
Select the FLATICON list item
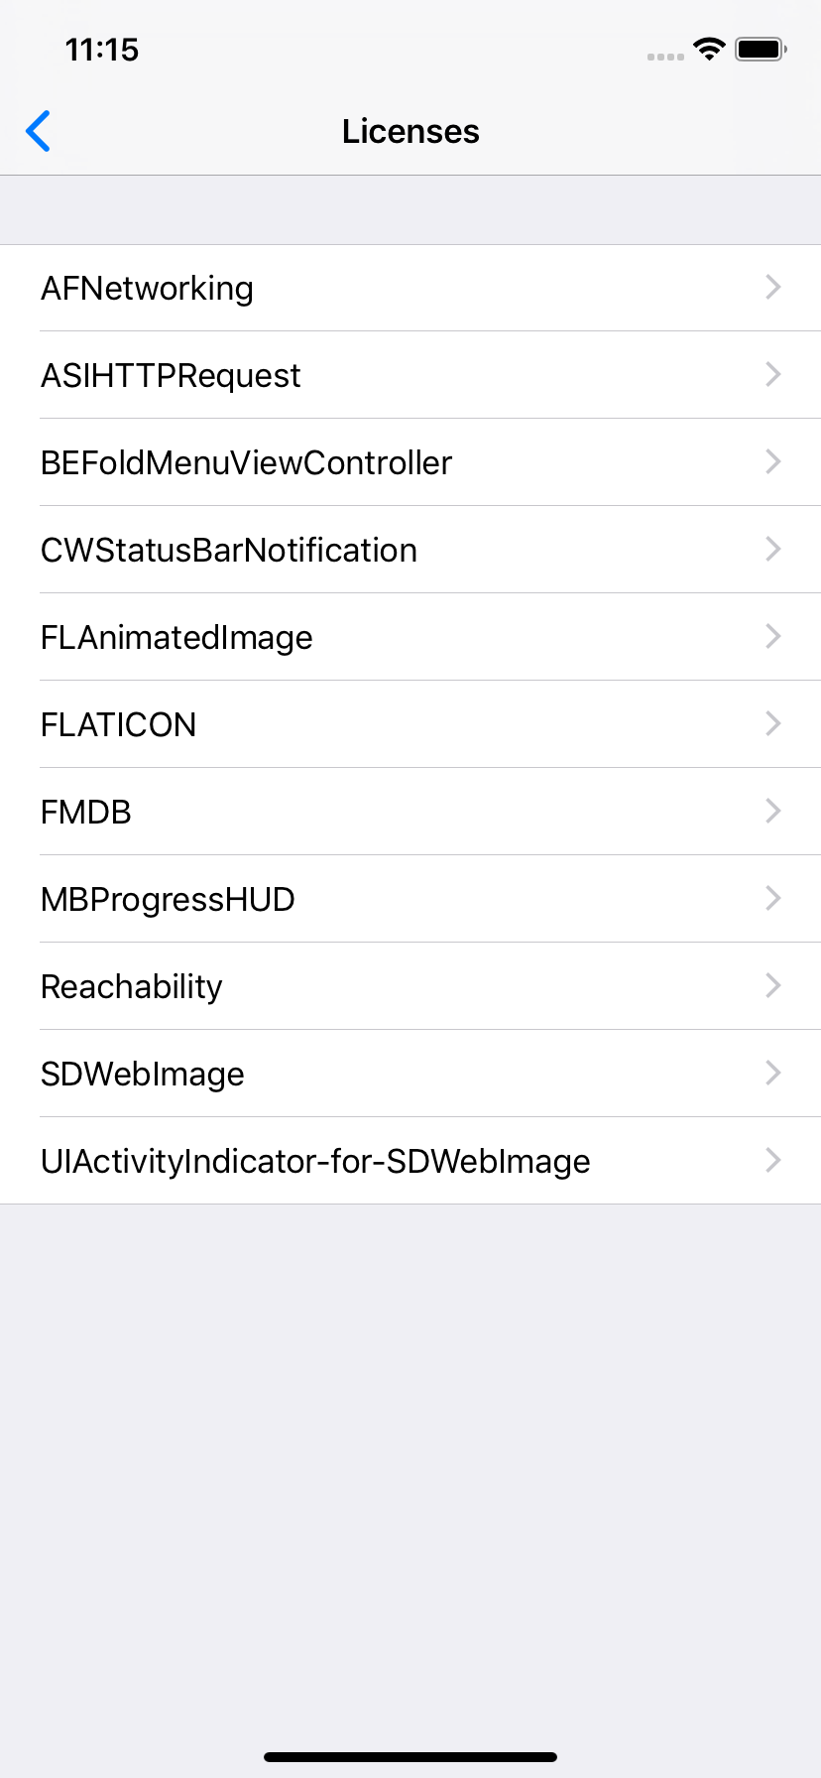click(x=119, y=725)
